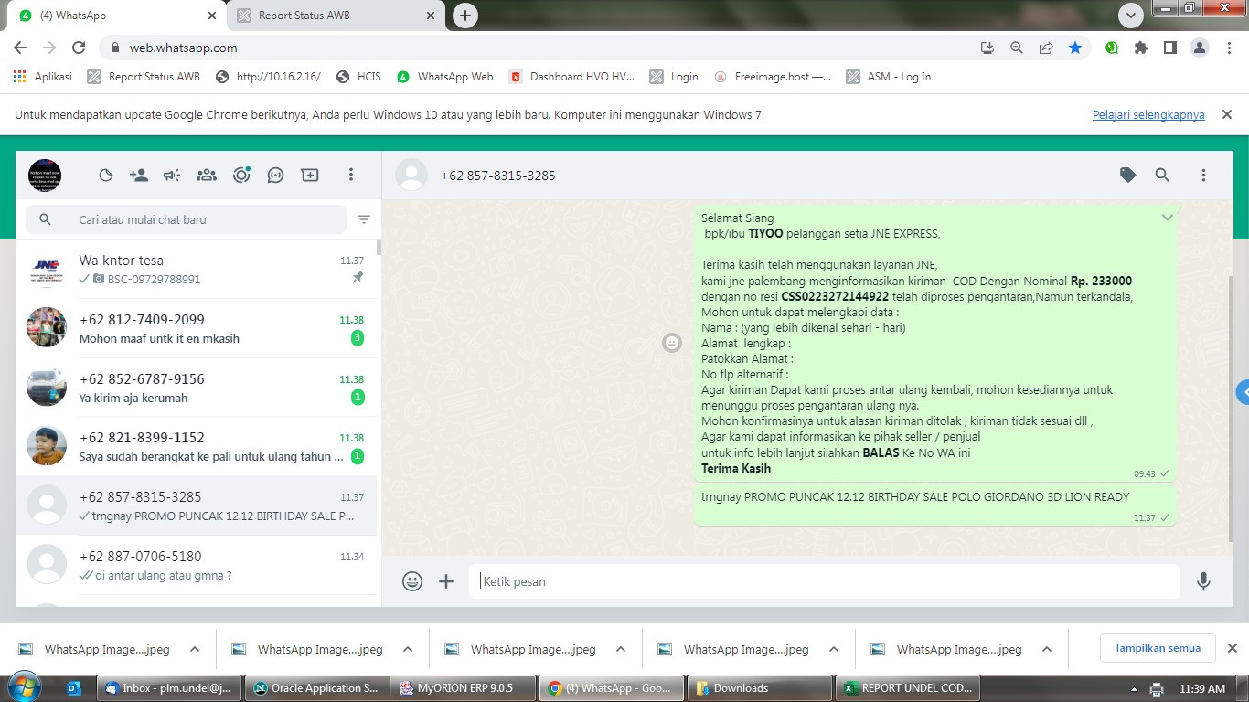Image resolution: width=1249 pixels, height=702 pixels.
Task: Close the Report Status AWB tab
Action: [430, 16]
